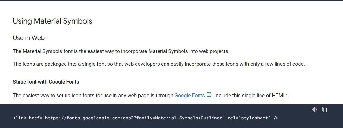Click the paragraph starting 'The icons are packaged'

pyautogui.click(x=159, y=64)
